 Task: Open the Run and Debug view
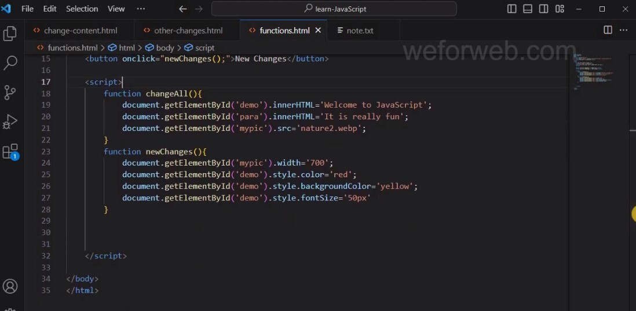[x=10, y=122]
